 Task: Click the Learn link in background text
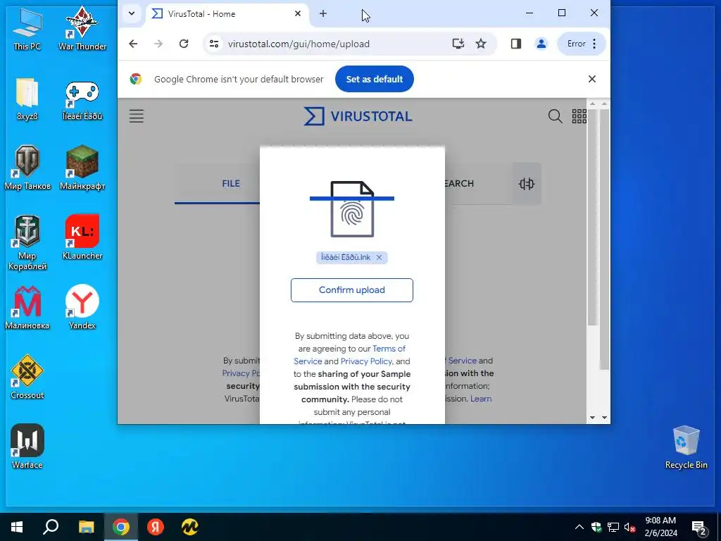[x=481, y=399]
